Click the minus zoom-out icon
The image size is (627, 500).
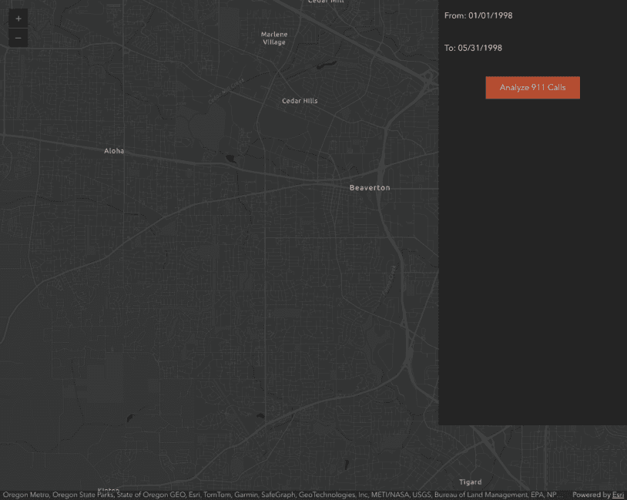[18, 37]
